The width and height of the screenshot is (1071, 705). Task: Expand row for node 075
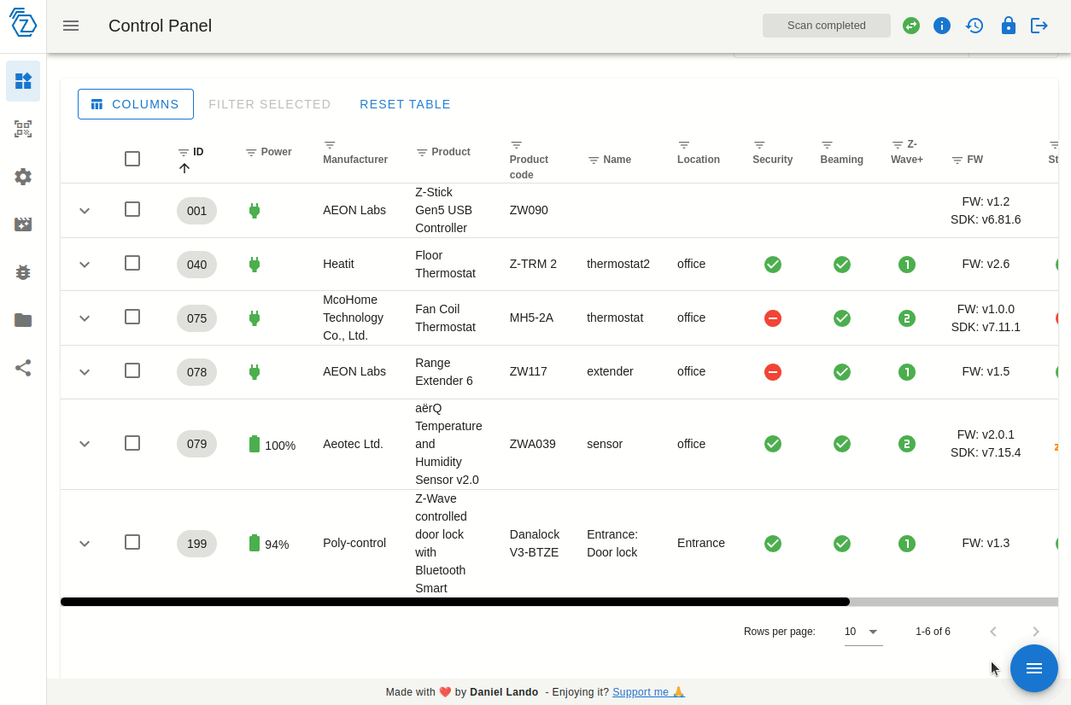tap(85, 318)
